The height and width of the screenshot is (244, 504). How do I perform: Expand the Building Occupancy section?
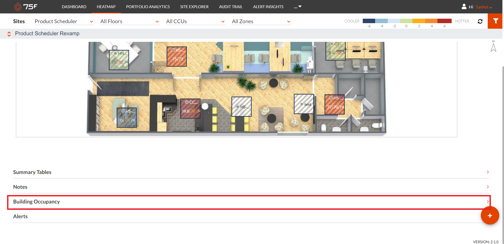click(251, 202)
